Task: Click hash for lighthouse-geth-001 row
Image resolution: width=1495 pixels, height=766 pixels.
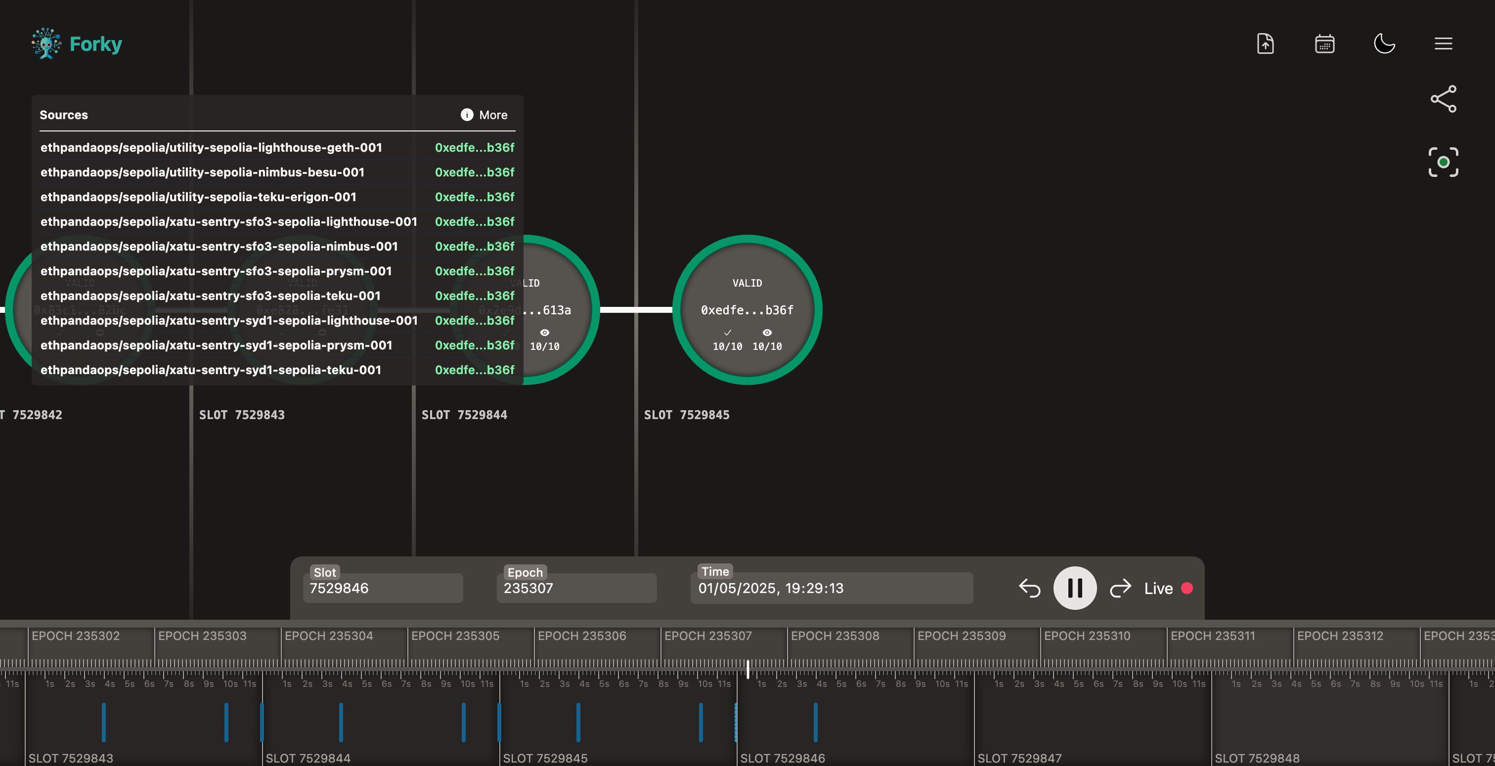Action: pyautogui.click(x=475, y=147)
